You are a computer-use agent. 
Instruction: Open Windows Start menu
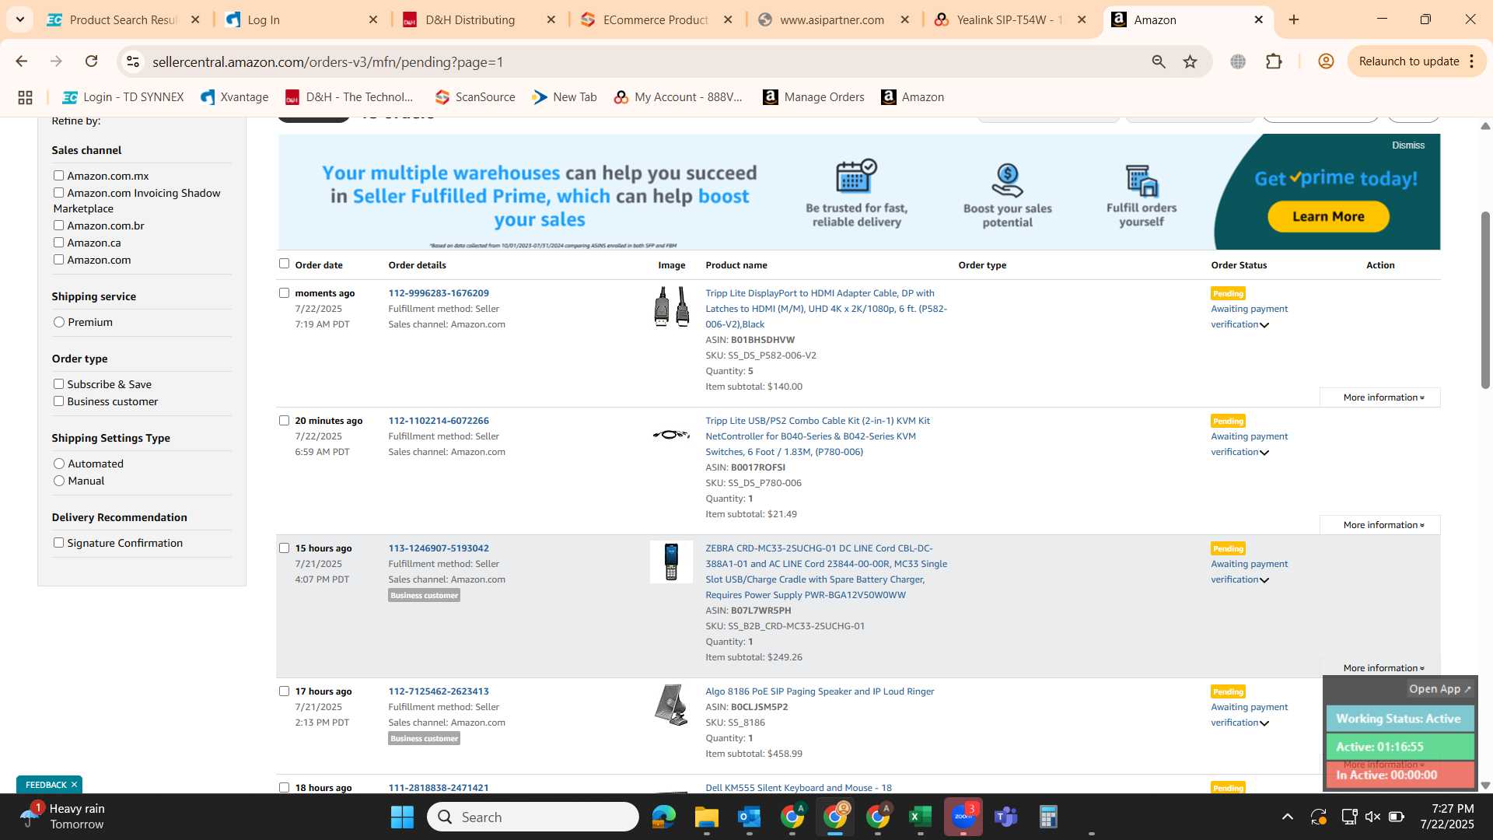coord(402,817)
